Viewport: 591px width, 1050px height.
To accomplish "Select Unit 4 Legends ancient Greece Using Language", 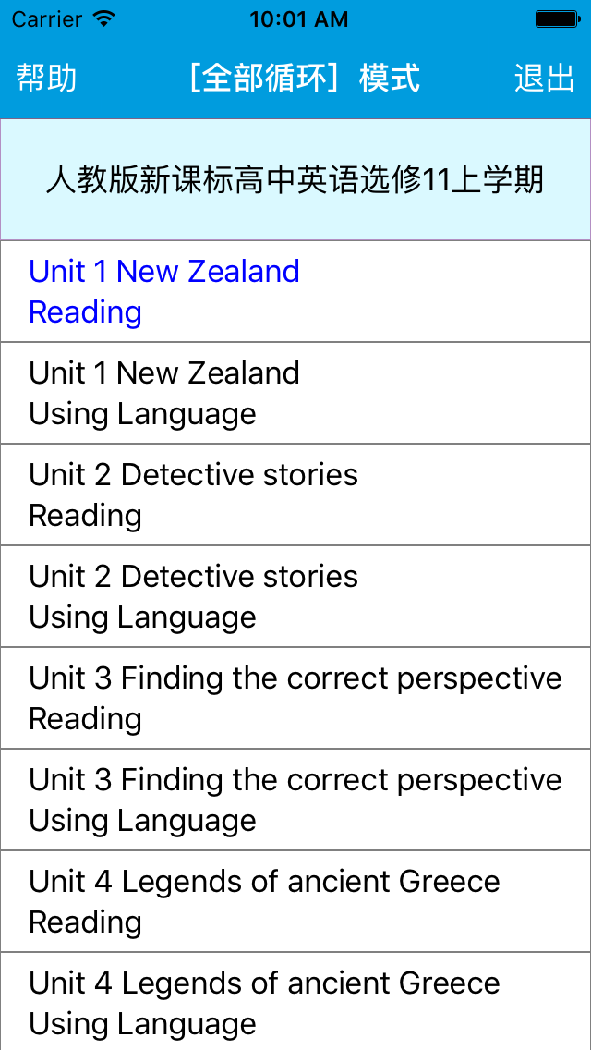I will click(x=295, y=1002).
